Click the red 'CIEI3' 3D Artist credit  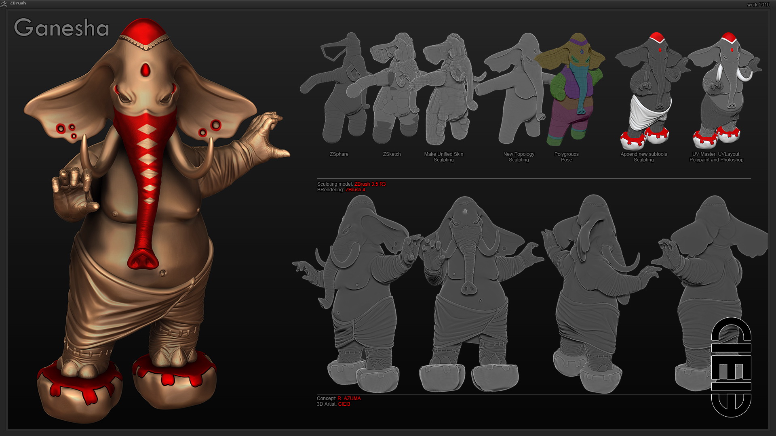click(x=344, y=404)
